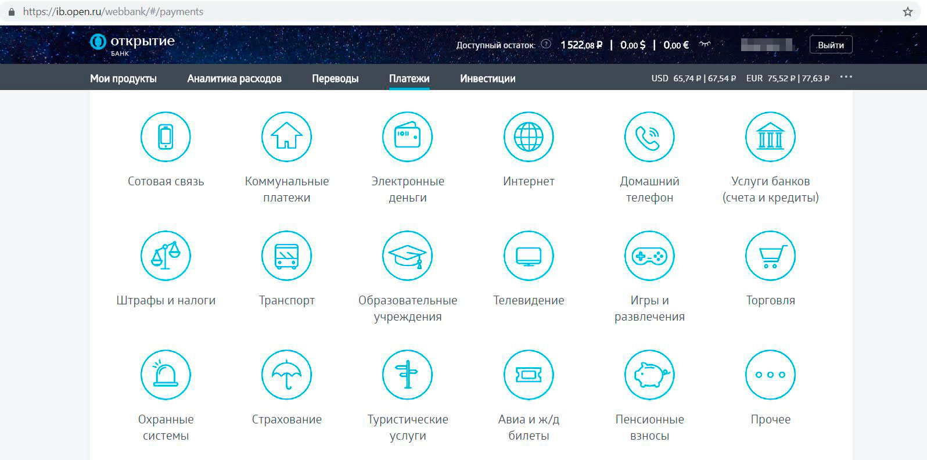Open the Инвестиции tab

click(x=488, y=78)
